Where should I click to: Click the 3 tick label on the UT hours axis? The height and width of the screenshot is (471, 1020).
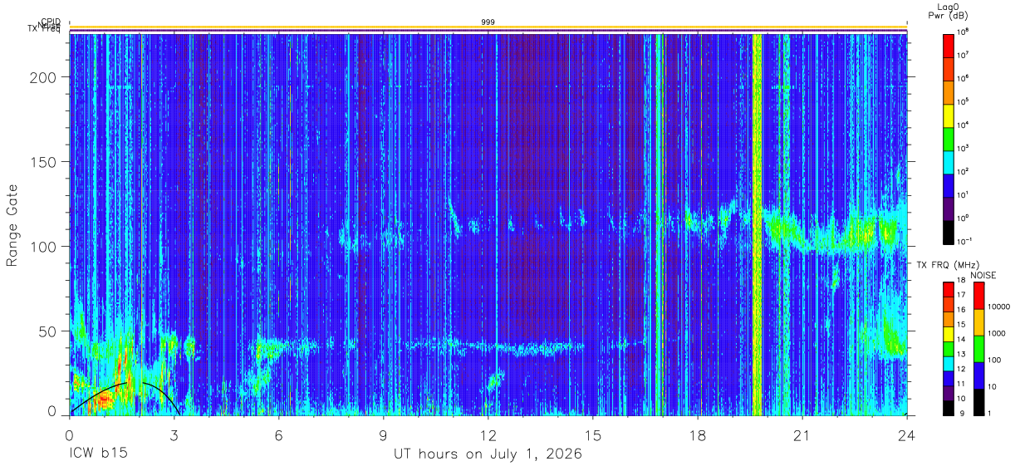(x=174, y=435)
